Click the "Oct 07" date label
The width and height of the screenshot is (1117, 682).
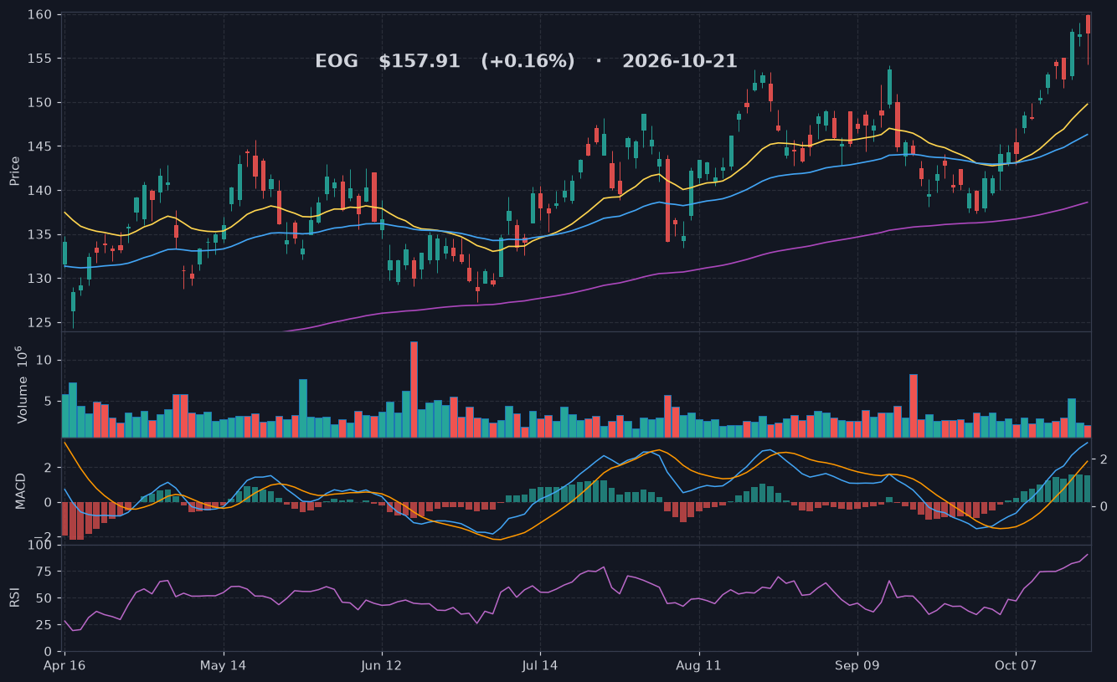1015,666
